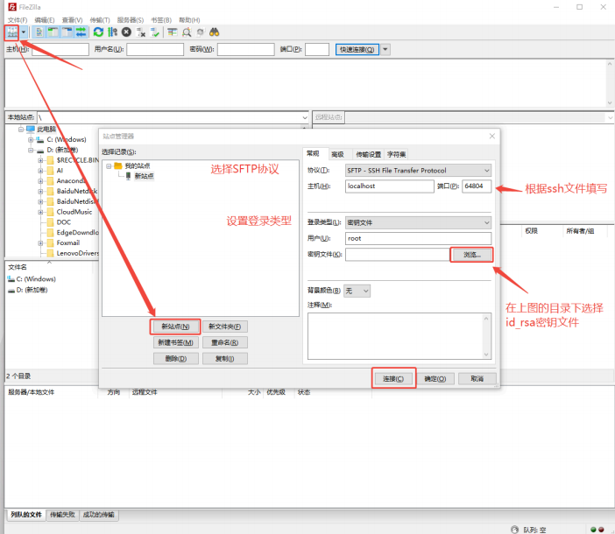Open the 登录类型 dropdown

418,222
